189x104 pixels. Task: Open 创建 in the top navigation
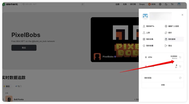pyautogui.click(x=117, y=4)
